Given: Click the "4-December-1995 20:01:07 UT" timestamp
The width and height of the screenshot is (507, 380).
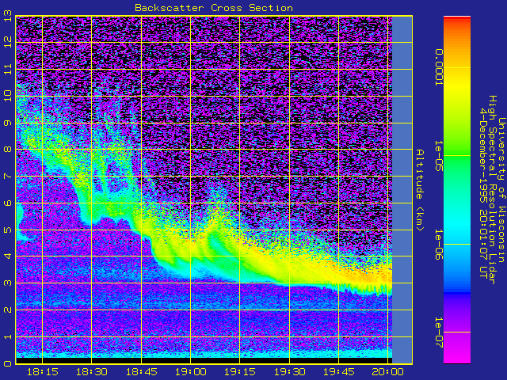Looking at the screenshot, I should point(483,192).
